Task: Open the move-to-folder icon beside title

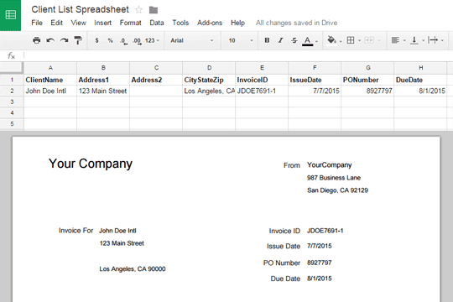Action: (154, 10)
